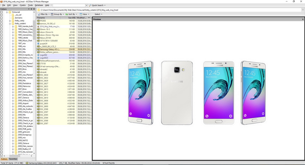Check the box beside 1996_Letiste folder
Viewport: 305px width, 165px height.
[x=2, y=38]
